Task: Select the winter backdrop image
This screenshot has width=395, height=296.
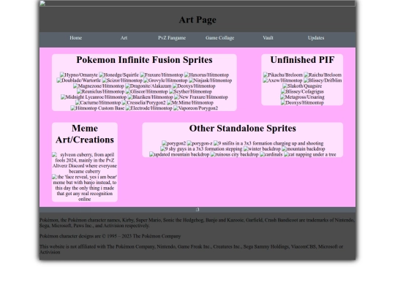Action: [262, 149]
